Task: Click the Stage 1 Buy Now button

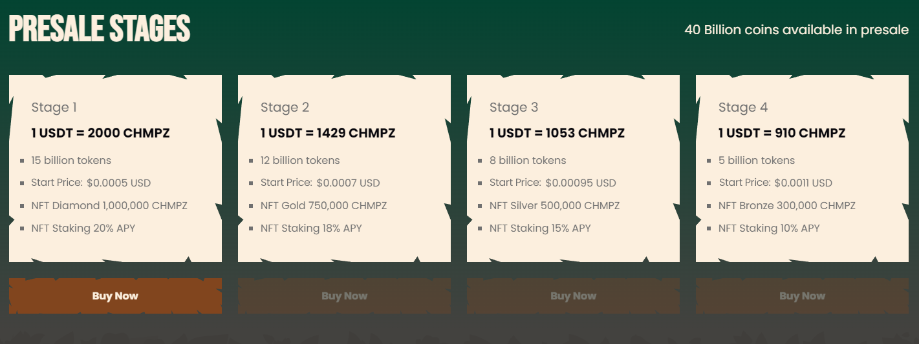Action: coord(115,296)
